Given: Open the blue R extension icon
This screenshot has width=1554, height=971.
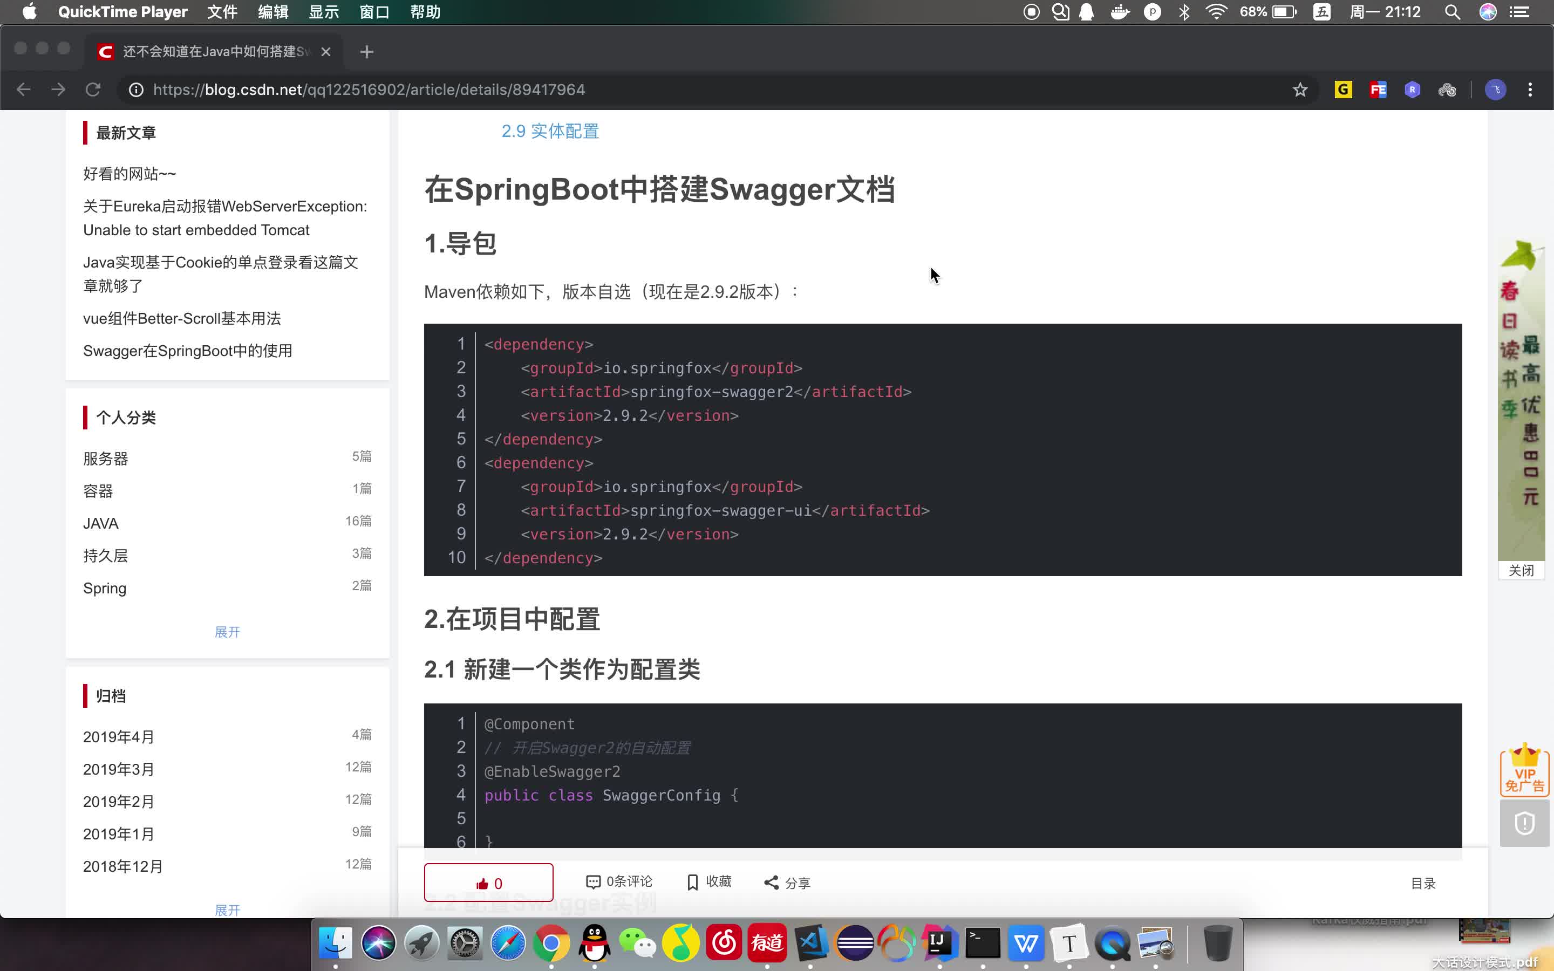Looking at the screenshot, I should coord(1412,89).
